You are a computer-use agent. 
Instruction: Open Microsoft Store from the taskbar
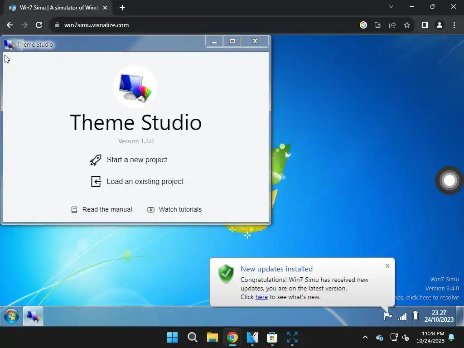pos(272,337)
